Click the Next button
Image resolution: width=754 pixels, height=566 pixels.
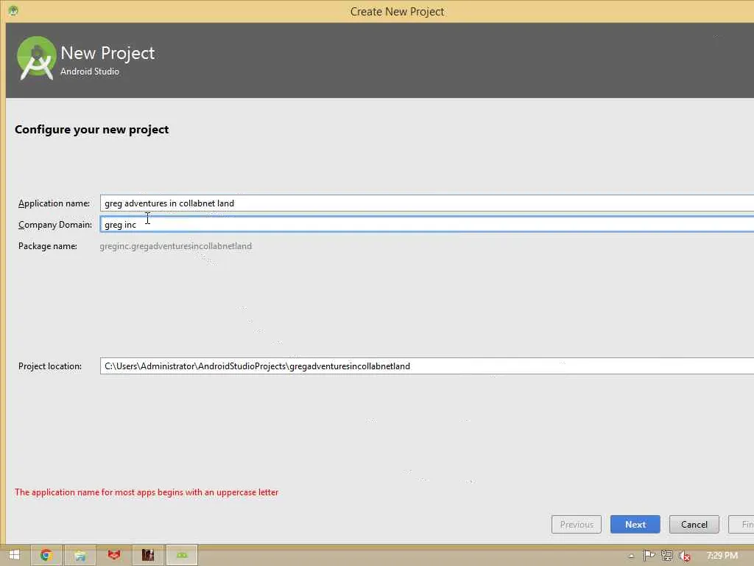click(x=635, y=524)
